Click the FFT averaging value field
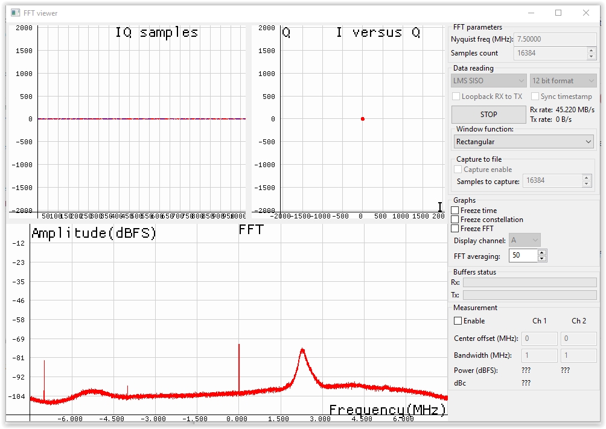 pyautogui.click(x=523, y=256)
